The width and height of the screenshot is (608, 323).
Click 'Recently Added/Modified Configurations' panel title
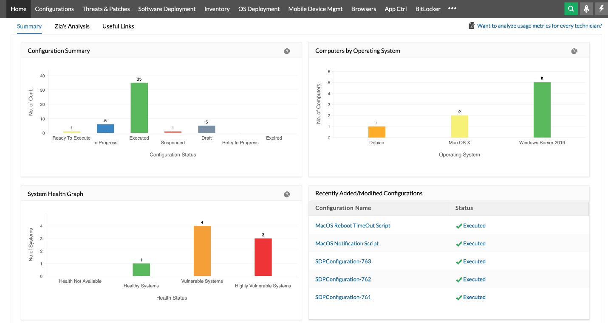point(369,193)
